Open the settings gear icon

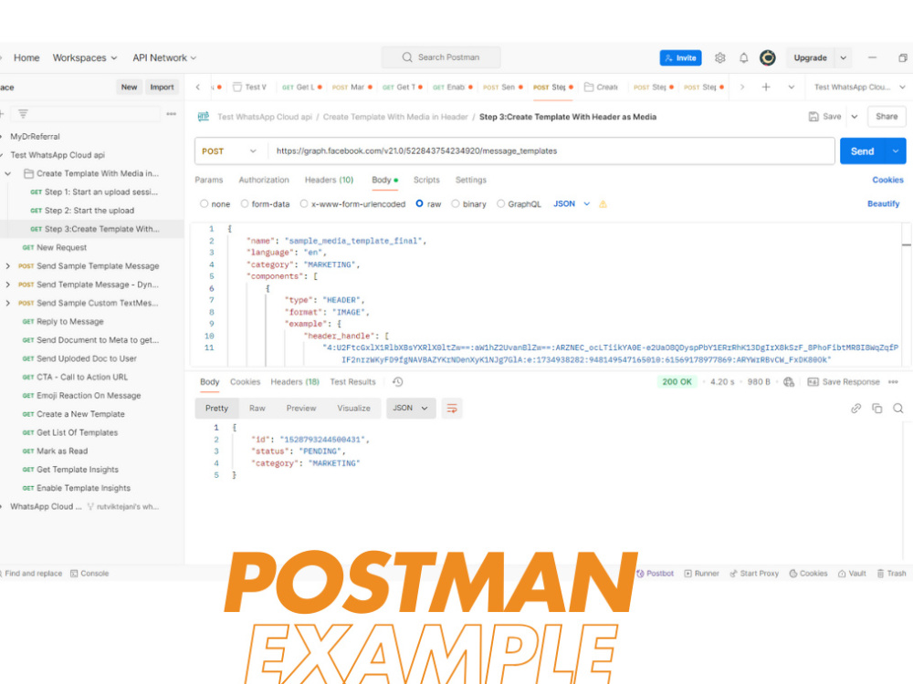click(x=720, y=57)
